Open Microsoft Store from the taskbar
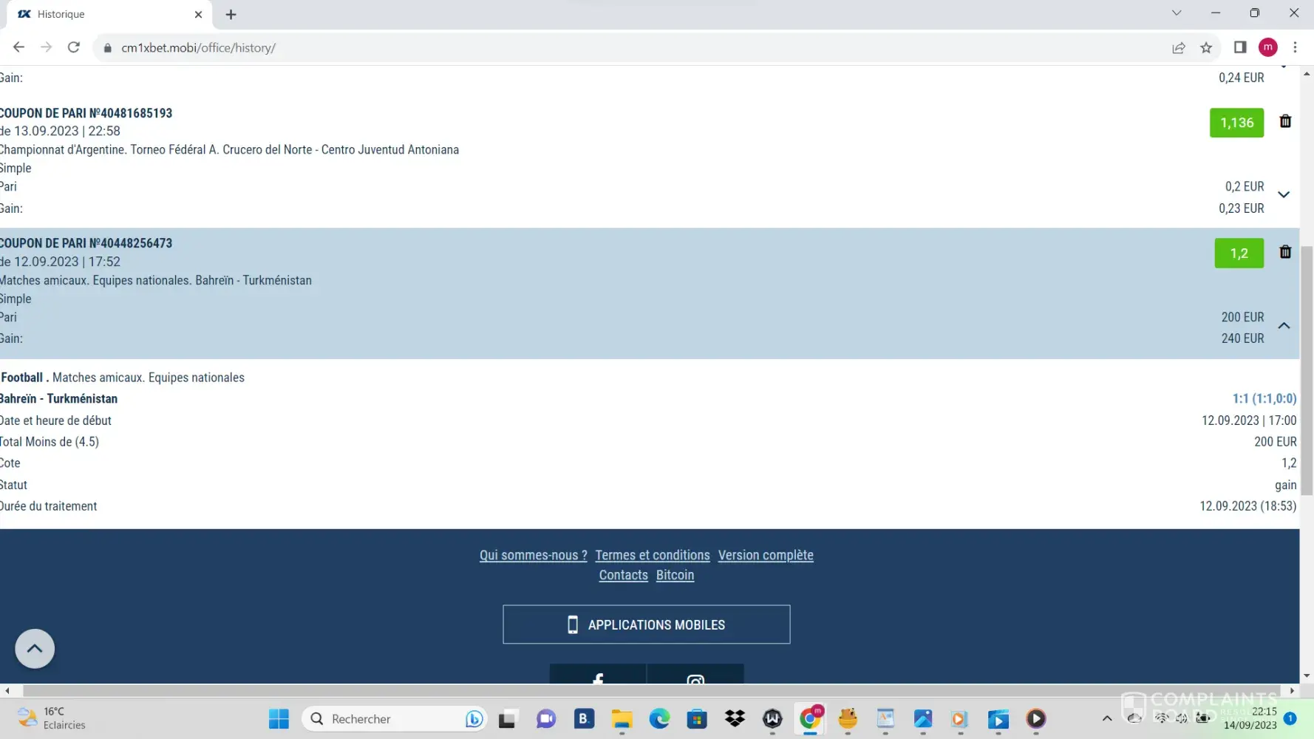The height and width of the screenshot is (739, 1314). [697, 718]
